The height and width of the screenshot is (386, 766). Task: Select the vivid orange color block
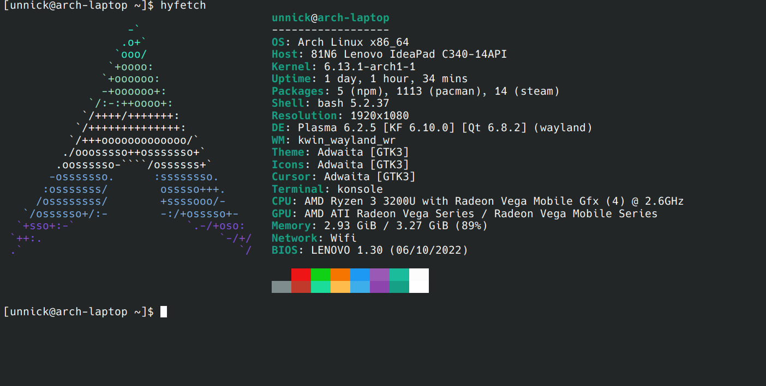[340, 274]
